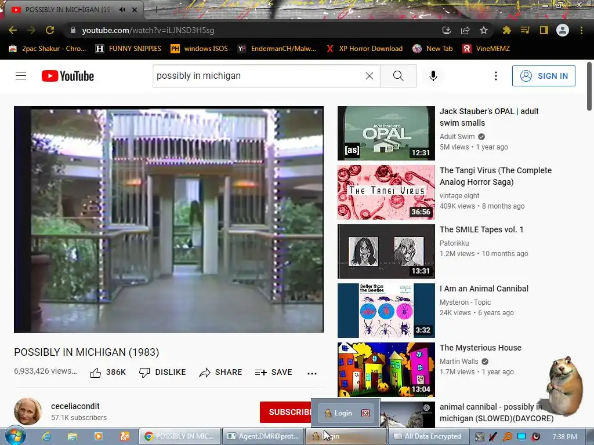The image size is (594, 445).
Task: Open The Mysterious House thumbnail
Action: coord(386,369)
